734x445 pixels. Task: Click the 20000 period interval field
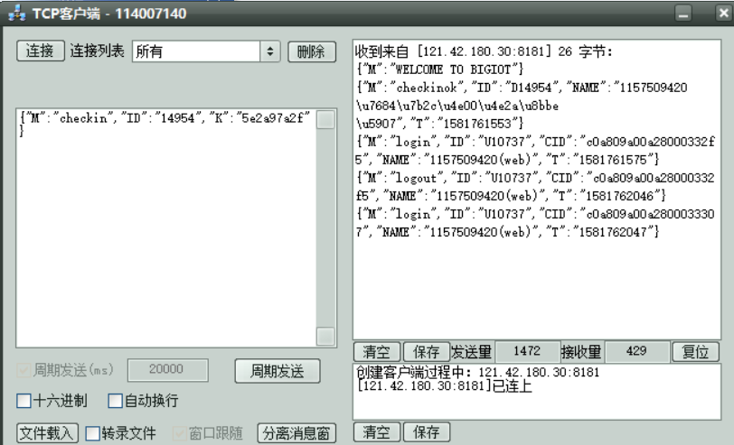165,369
